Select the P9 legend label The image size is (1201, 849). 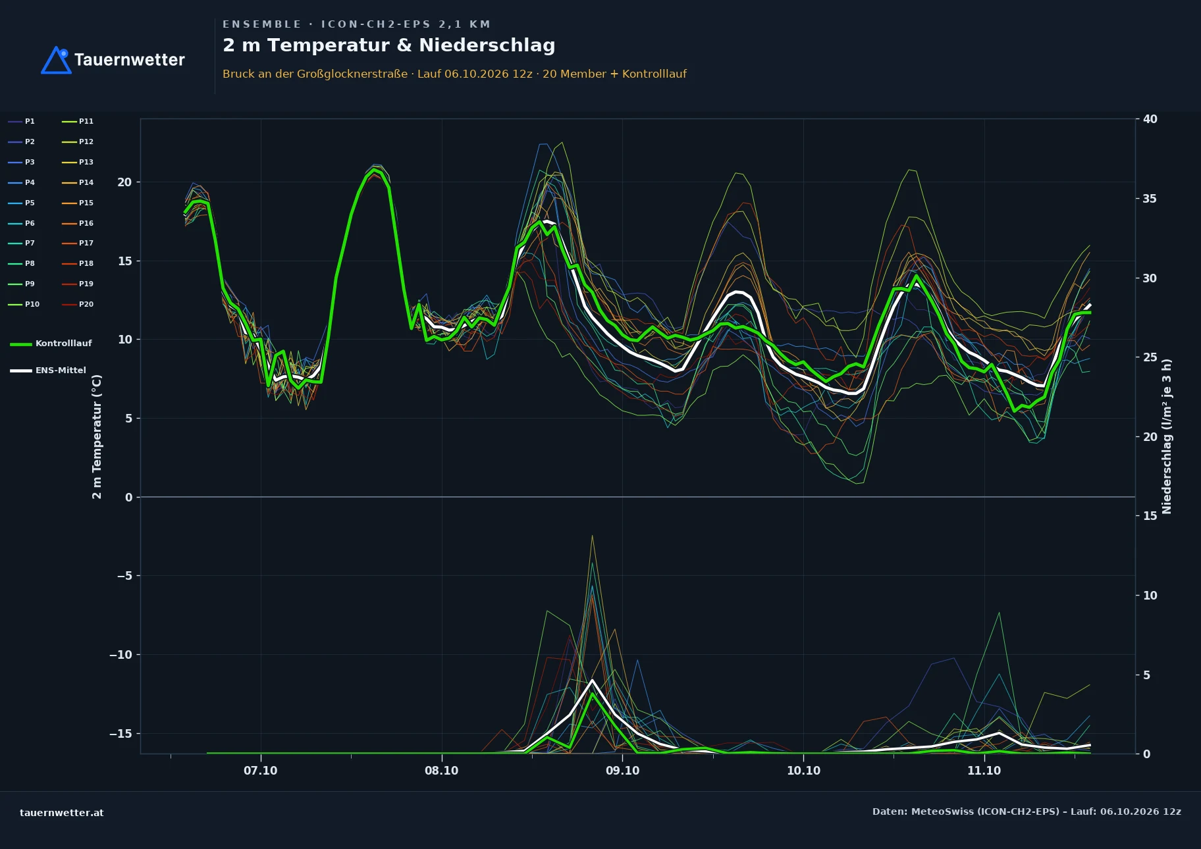(x=22, y=284)
